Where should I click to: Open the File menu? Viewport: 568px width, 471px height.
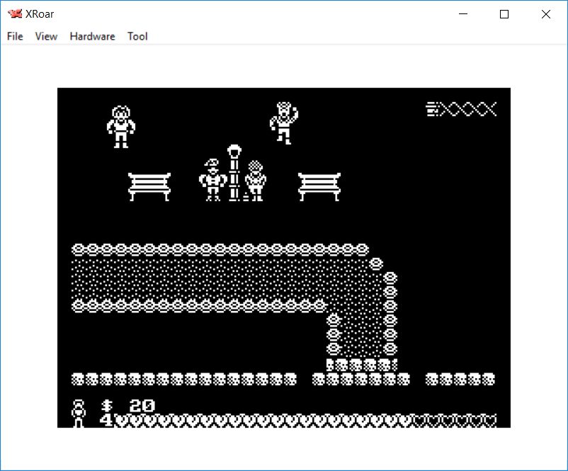coord(15,36)
